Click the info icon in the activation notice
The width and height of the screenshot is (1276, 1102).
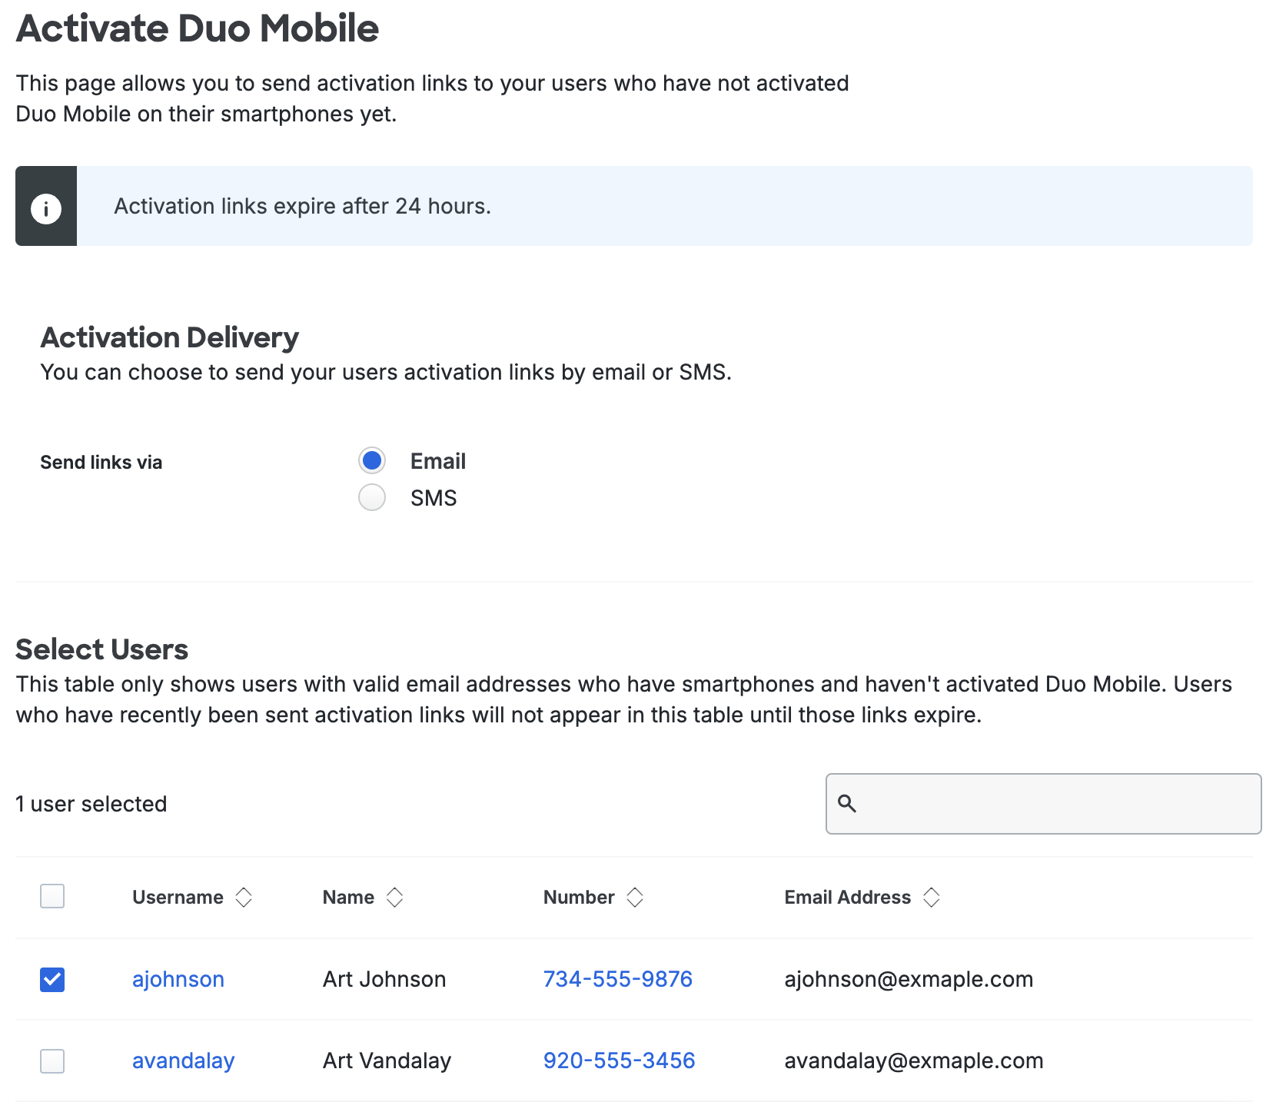click(x=46, y=206)
